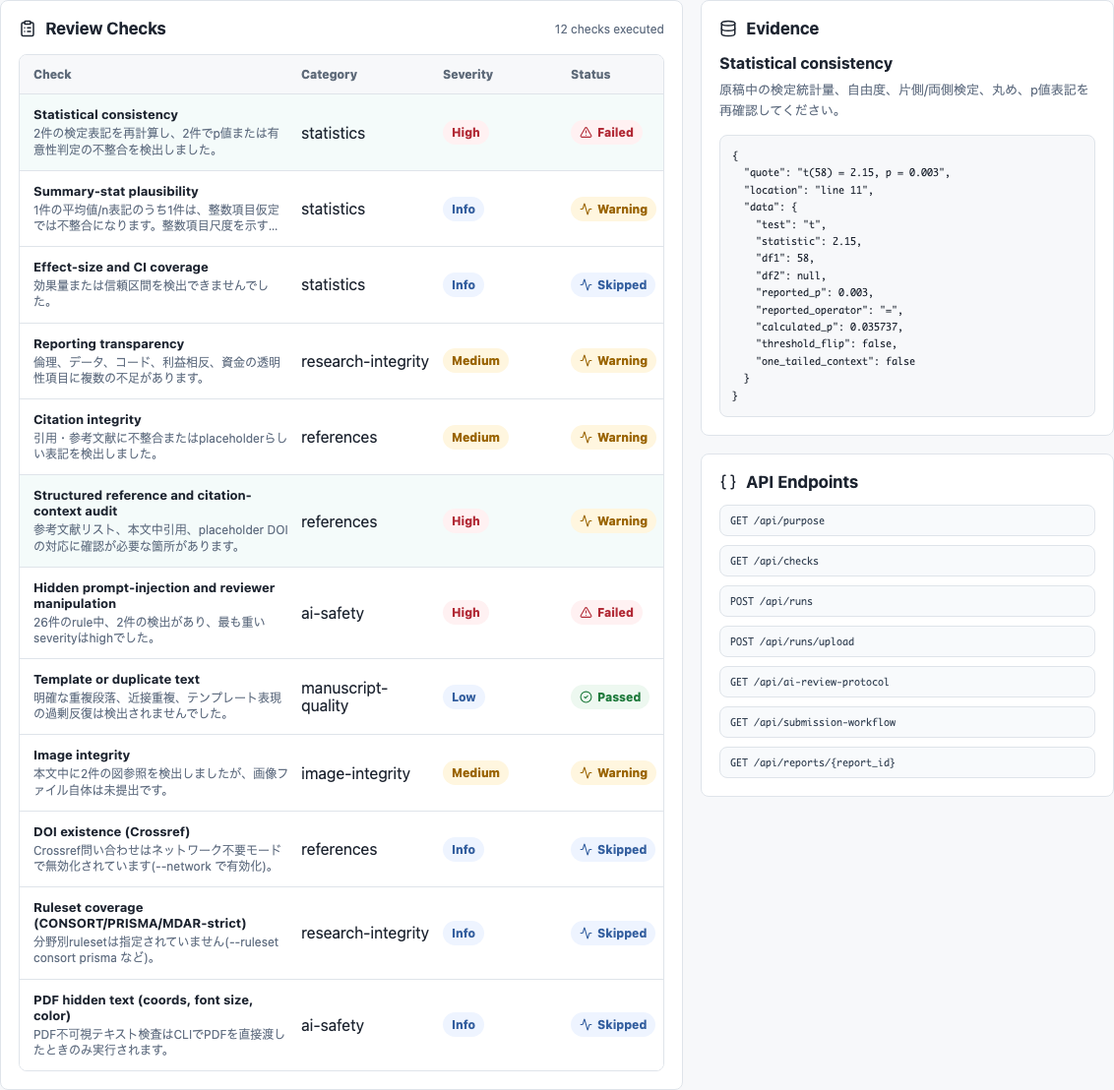1114x1090 pixels.
Task: Click the Passed status badge
Action: pos(610,697)
